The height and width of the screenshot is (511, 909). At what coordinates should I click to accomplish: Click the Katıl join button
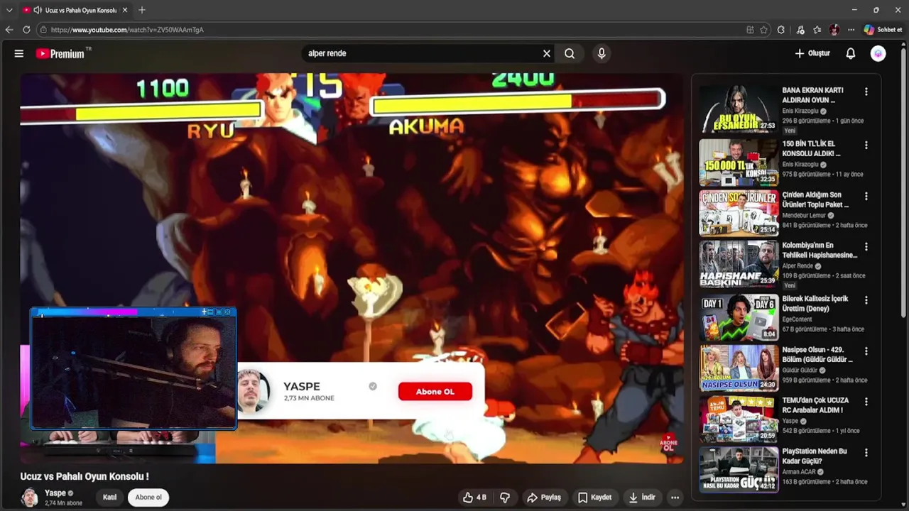tap(109, 498)
